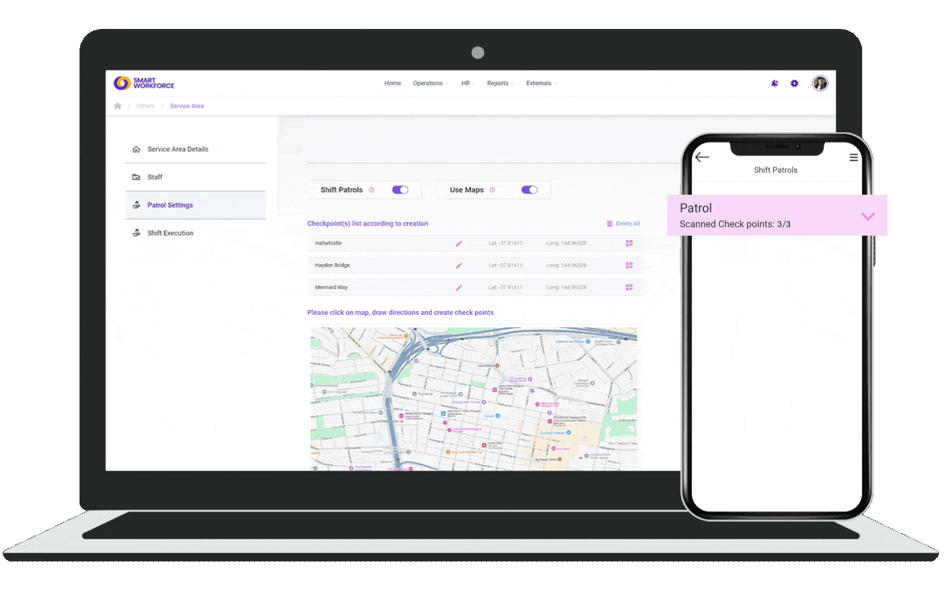Click the notification bell icon
The height and width of the screenshot is (591, 946).
pos(774,83)
